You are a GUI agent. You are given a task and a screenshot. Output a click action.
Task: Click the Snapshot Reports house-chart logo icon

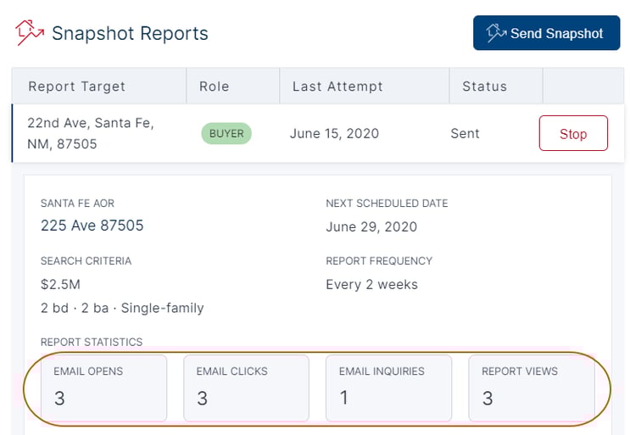pos(30,33)
